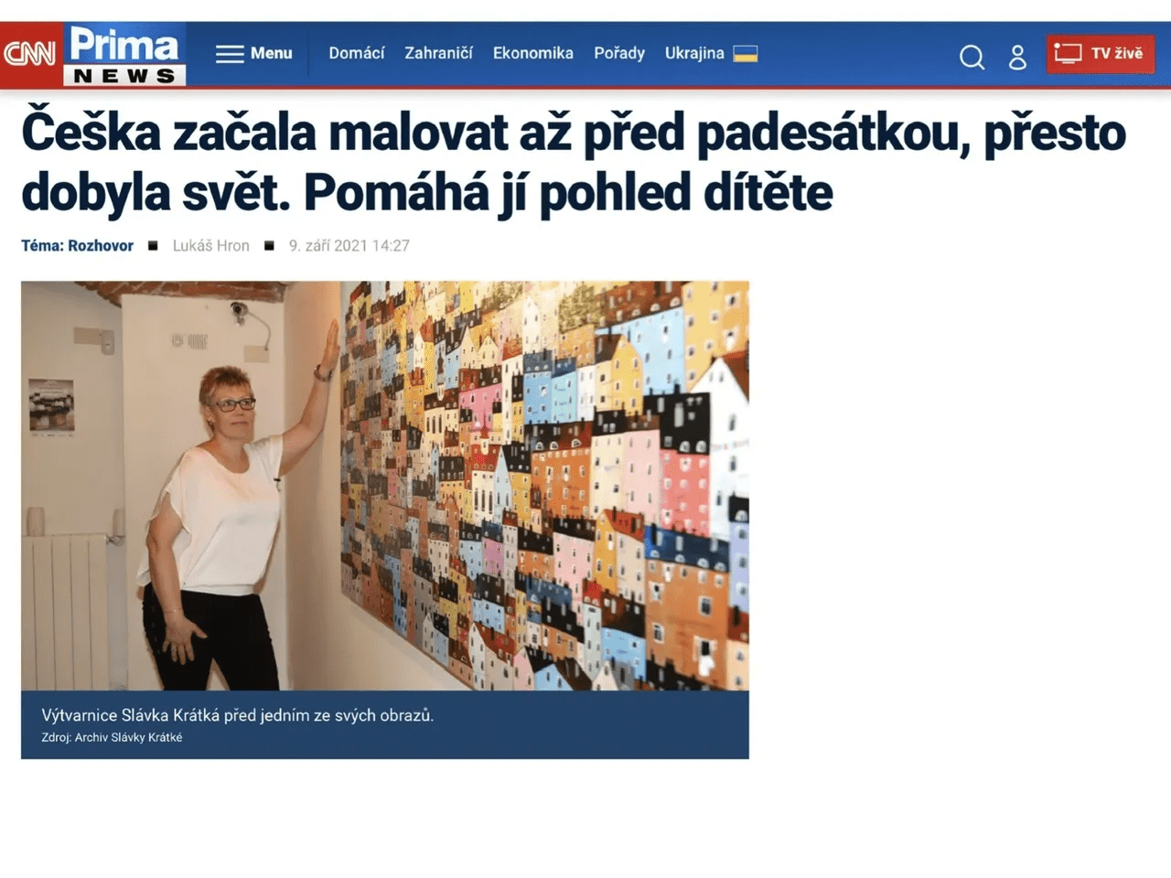Click the Prima NEWS logo
Image resolution: width=1171 pixels, height=878 pixels.
point(124,55)
